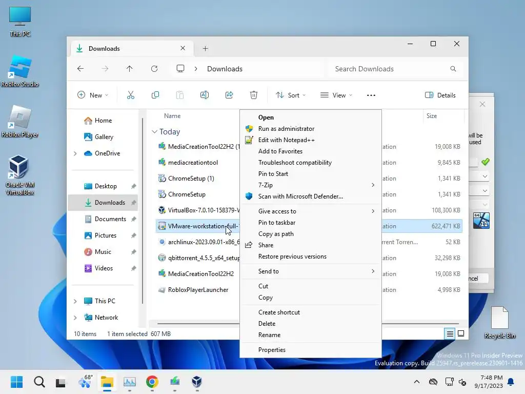The height and width of the screenshot is (394, 525).
Task: Click the Copy icon in the Explorer toolbar
Action: [x=155, y=95]
